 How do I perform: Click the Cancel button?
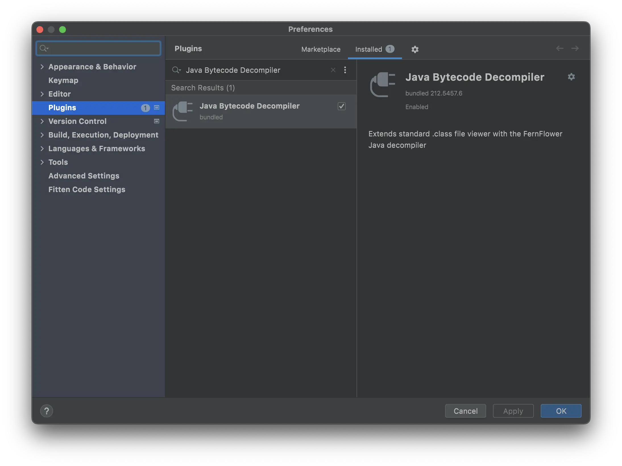coord(465,411)
